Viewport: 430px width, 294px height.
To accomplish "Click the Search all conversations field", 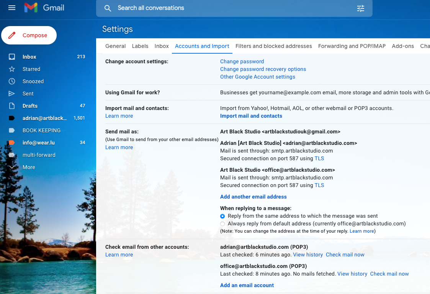I will (x=234, y=8).
